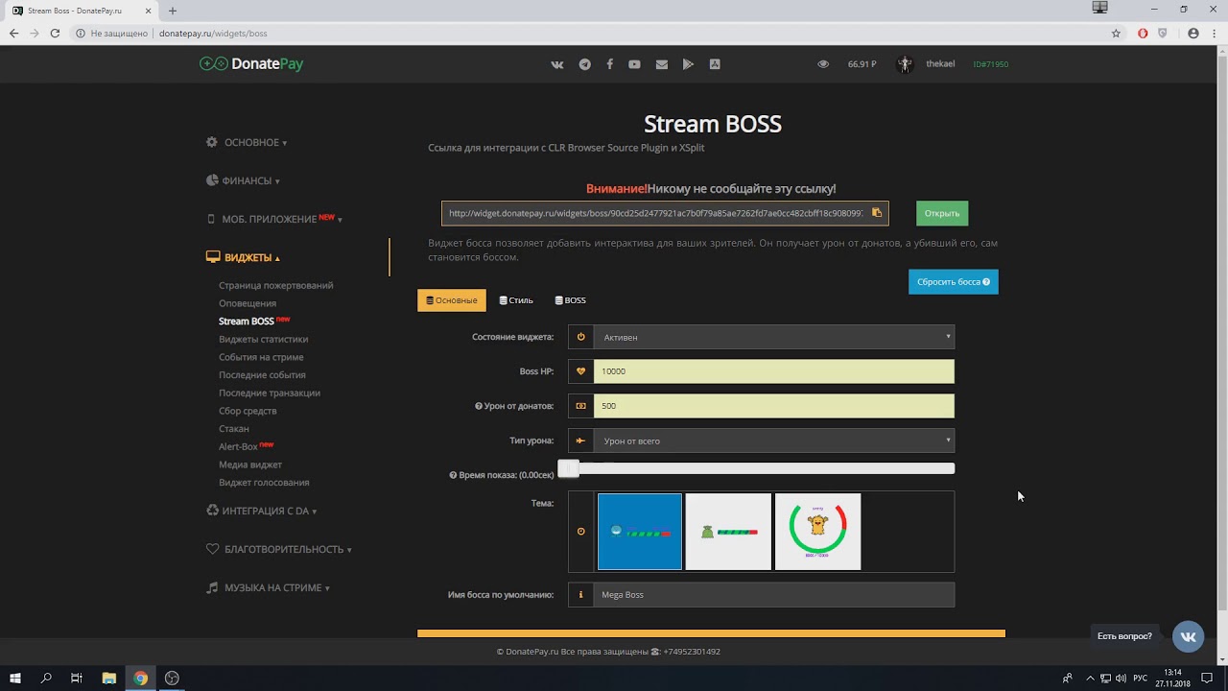Click the Сбросить босса button

tap(954, 282)
